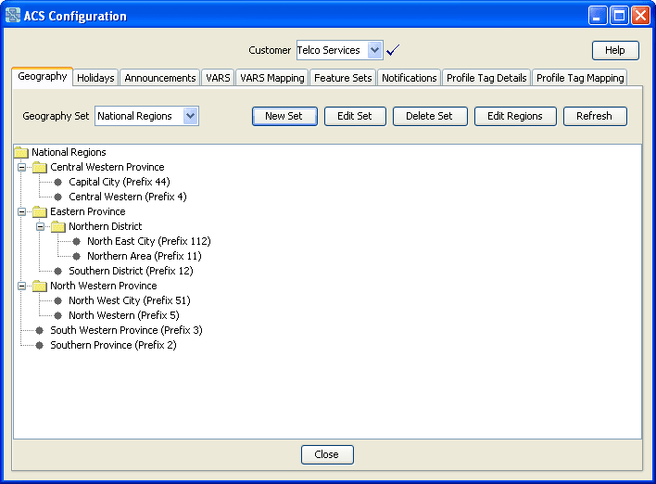The width and height of the screenshot is (656, 484).
Task: Collapse the Central Western Province node
Action: pyautogui.click(x=21, y=168)
